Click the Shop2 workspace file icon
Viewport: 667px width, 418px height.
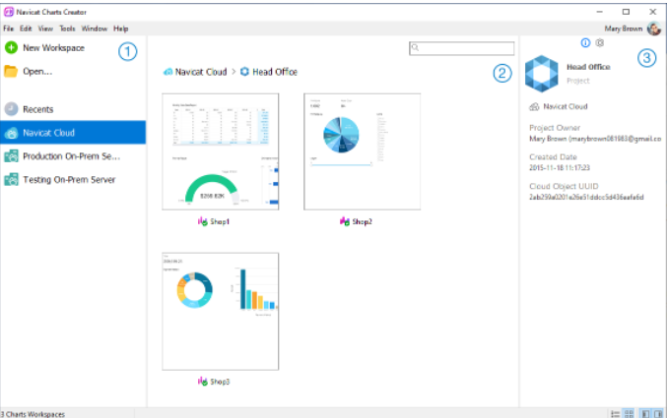pyautogui.click(x=345, y=221)
